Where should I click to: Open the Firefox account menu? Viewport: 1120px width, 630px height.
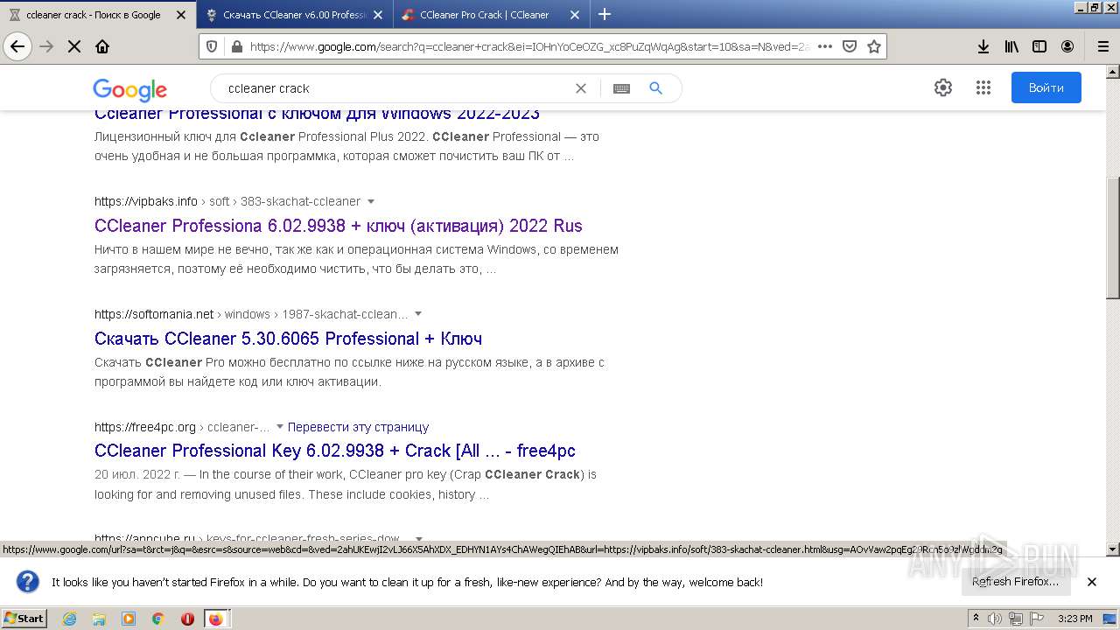pyautogui.click(x=1067, y=46)
